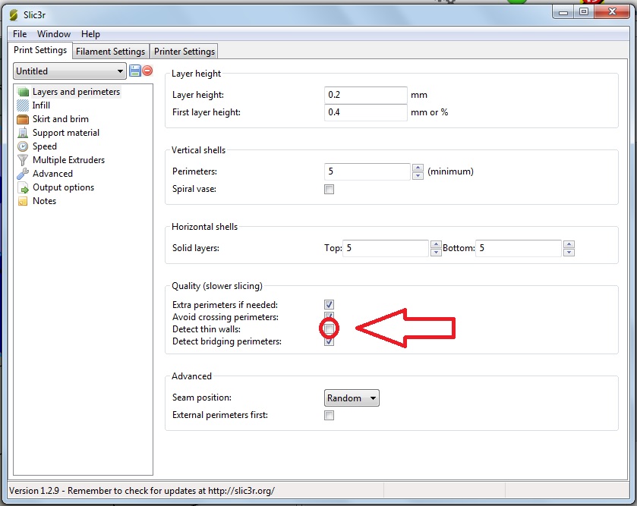This screenshot has height=506, width=637.
Task: Select Output options in the sidebar
Action: pyautogui.click(x=63, y=187)
